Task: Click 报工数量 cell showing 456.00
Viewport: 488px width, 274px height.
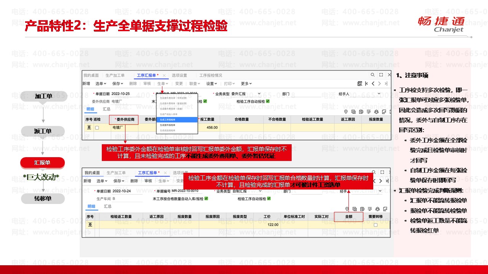Action: (209, 127)
